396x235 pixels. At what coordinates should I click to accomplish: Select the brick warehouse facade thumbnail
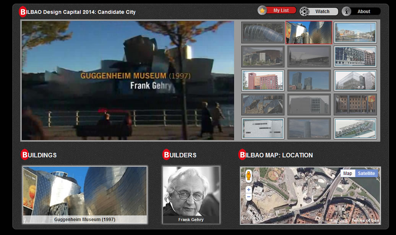(x=355, y=105)
